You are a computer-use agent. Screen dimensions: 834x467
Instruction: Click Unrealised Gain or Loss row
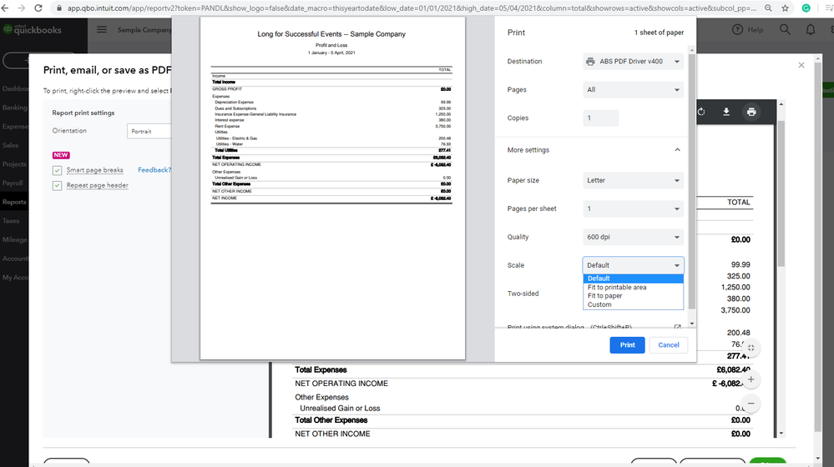tap(523, 409)
